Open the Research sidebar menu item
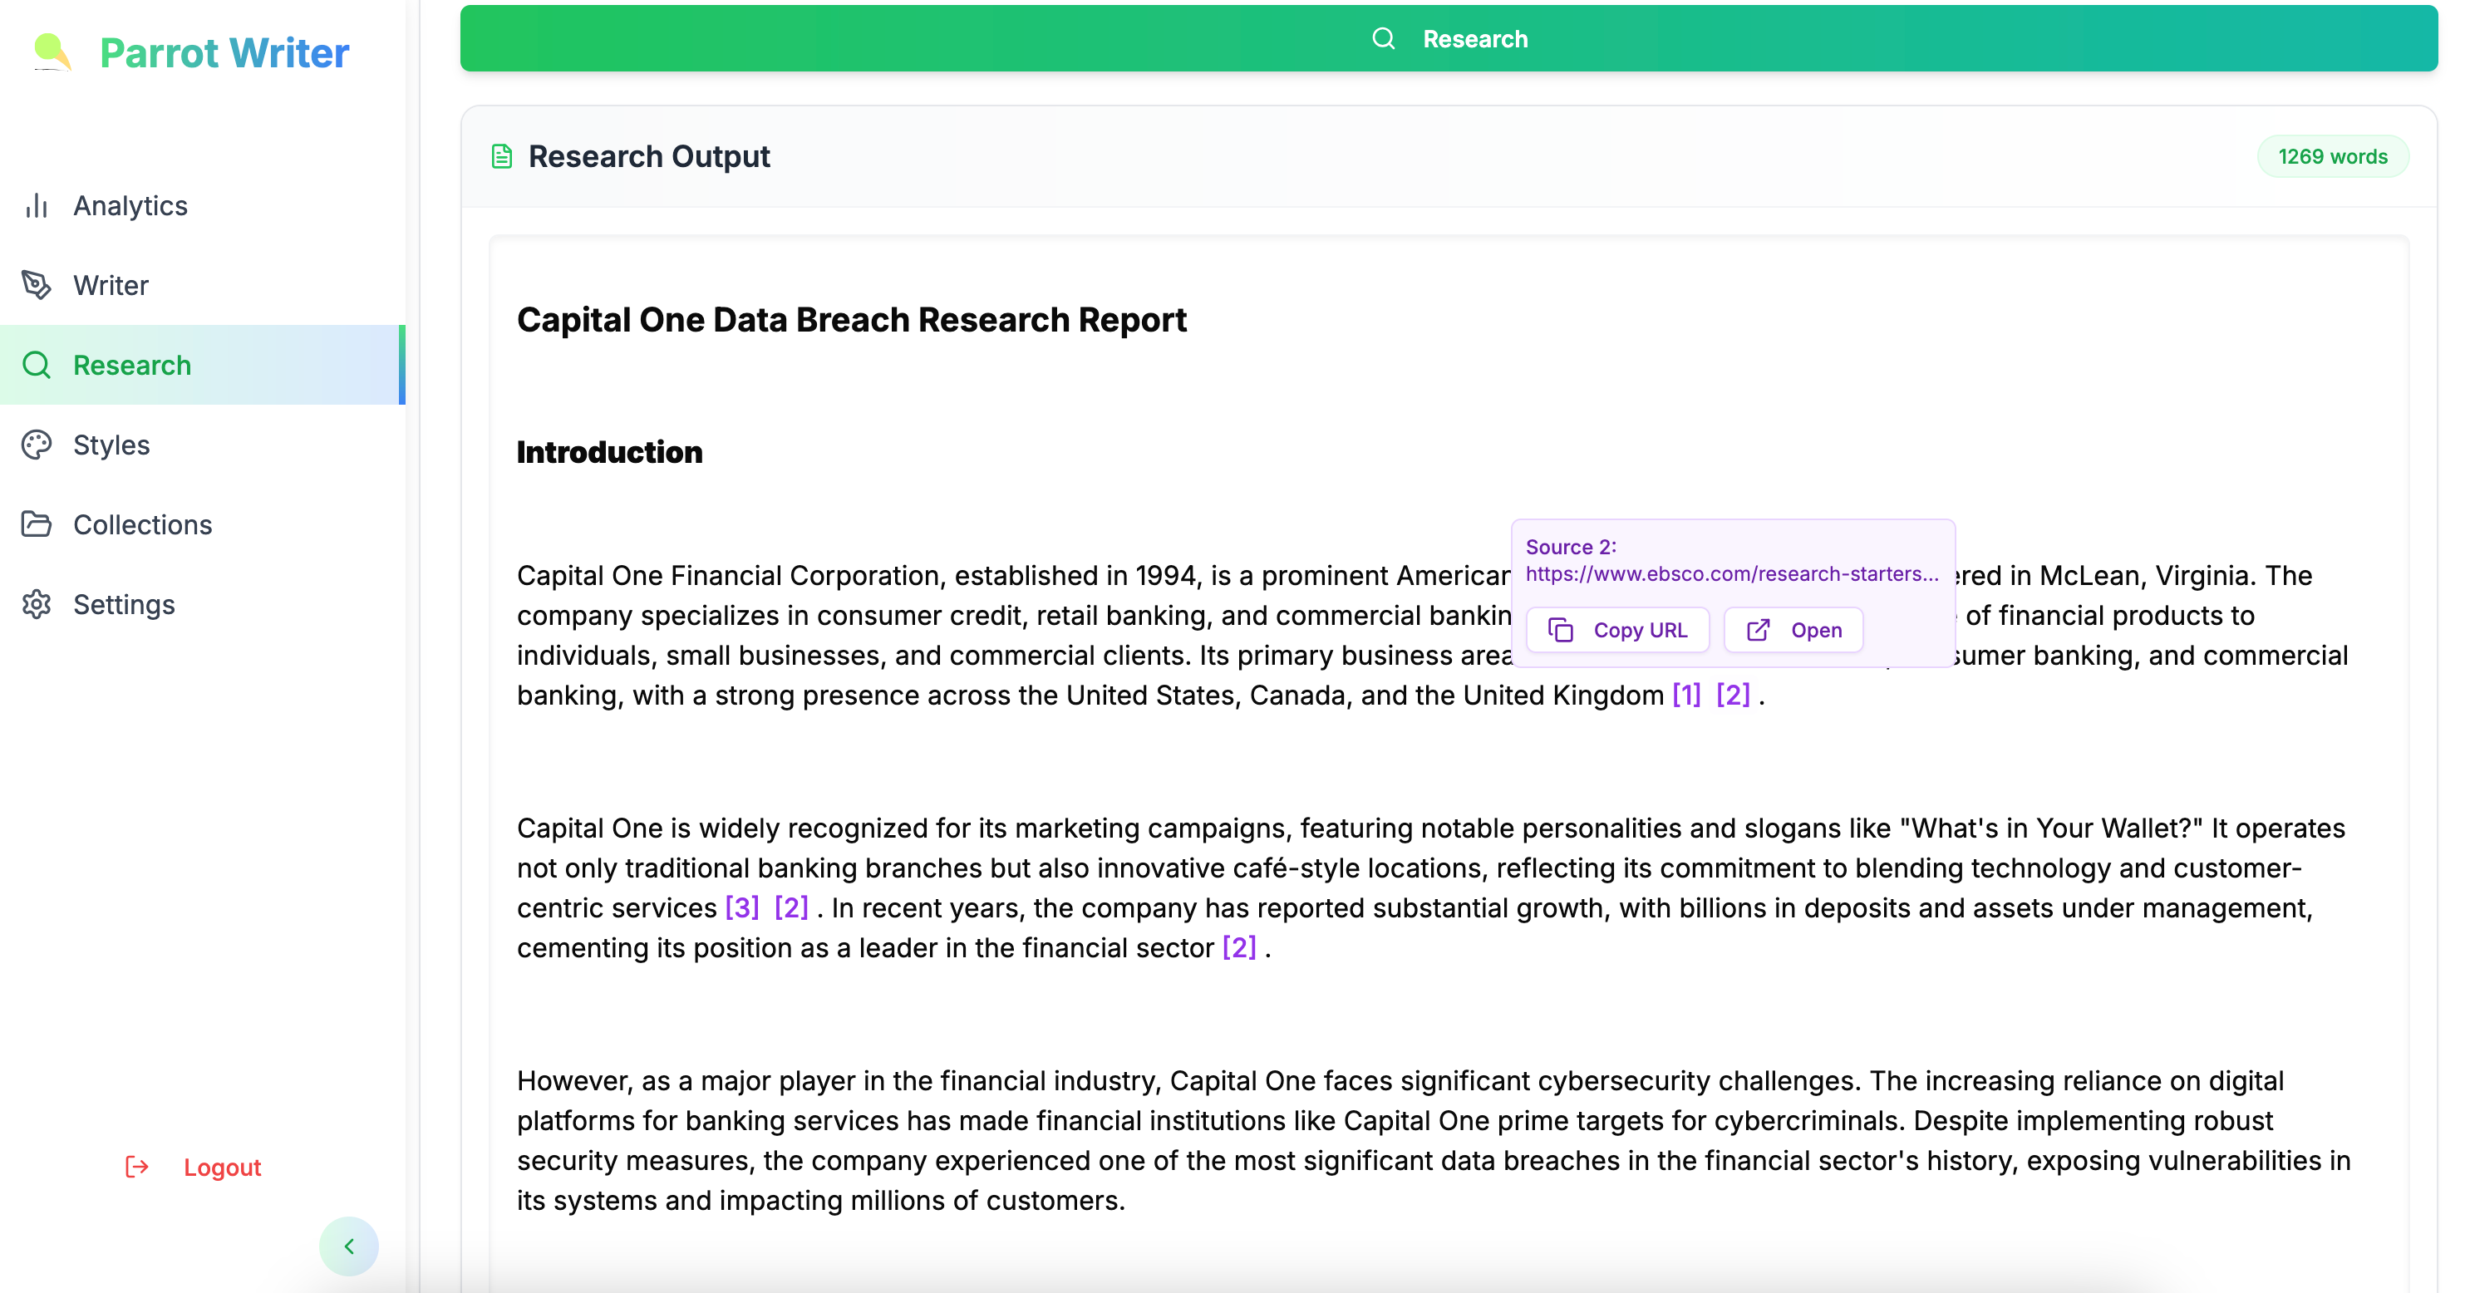The width and height of the screenshot is (2465, 1293). (x=132, y=365)
